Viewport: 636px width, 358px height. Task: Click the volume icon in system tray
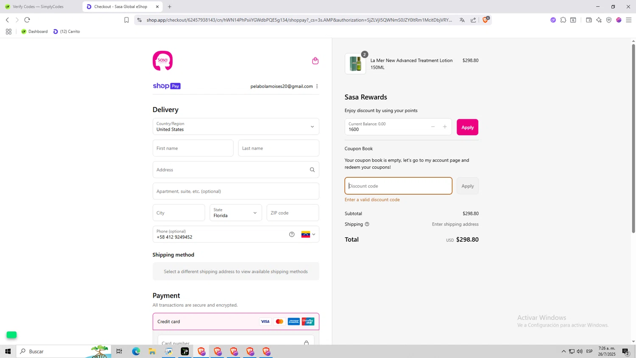580,351
